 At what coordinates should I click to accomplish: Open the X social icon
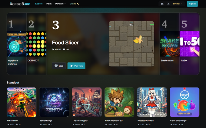168,4
